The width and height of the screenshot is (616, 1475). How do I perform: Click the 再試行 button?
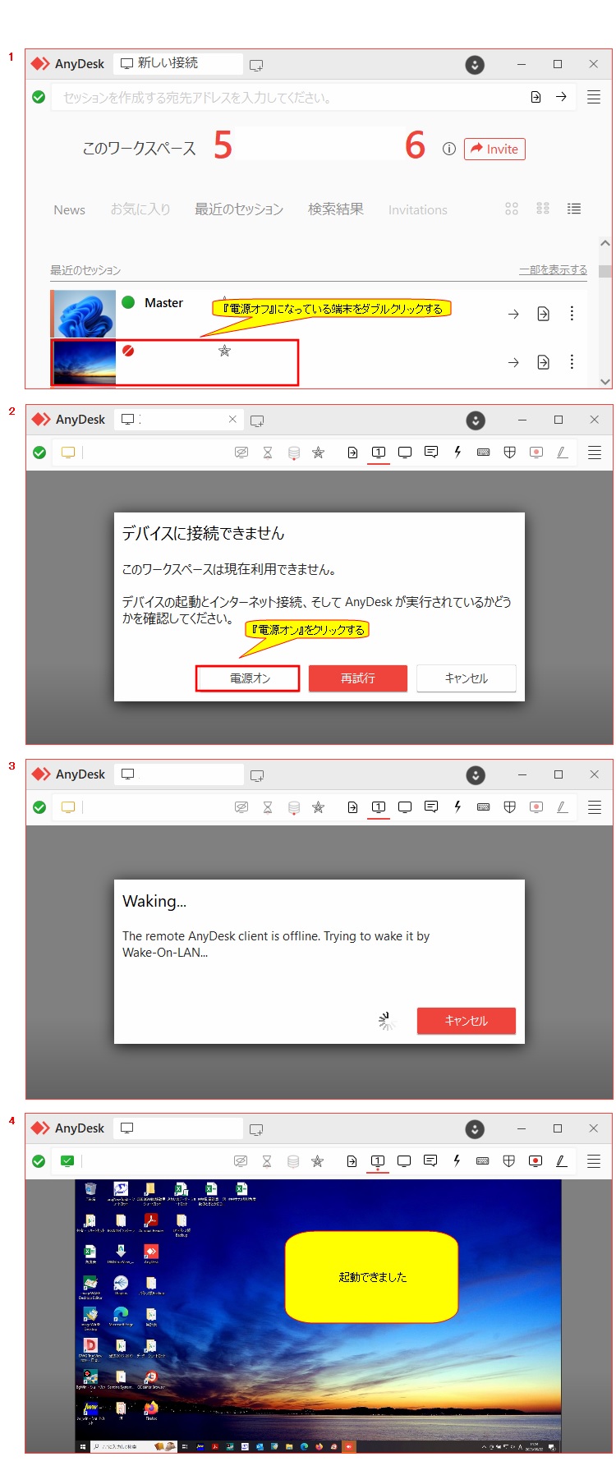point(358,678)
